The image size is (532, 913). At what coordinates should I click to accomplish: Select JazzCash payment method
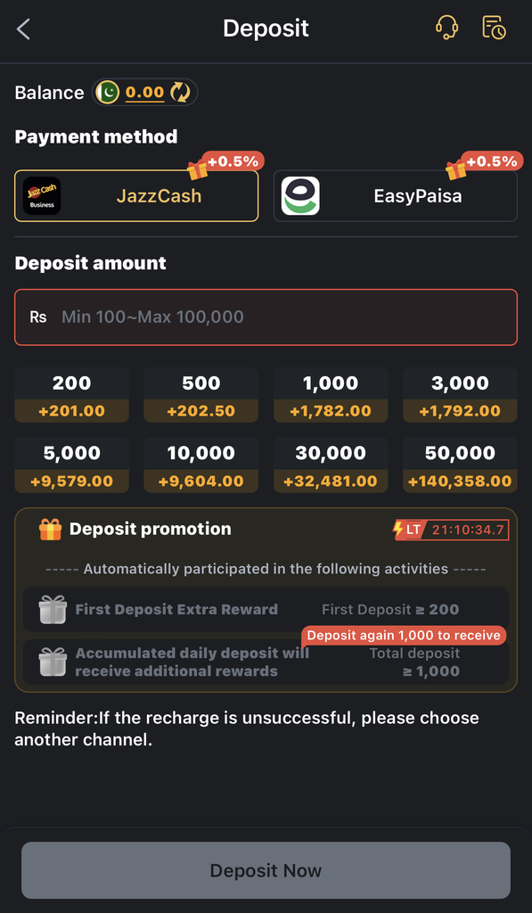point(136,195)
